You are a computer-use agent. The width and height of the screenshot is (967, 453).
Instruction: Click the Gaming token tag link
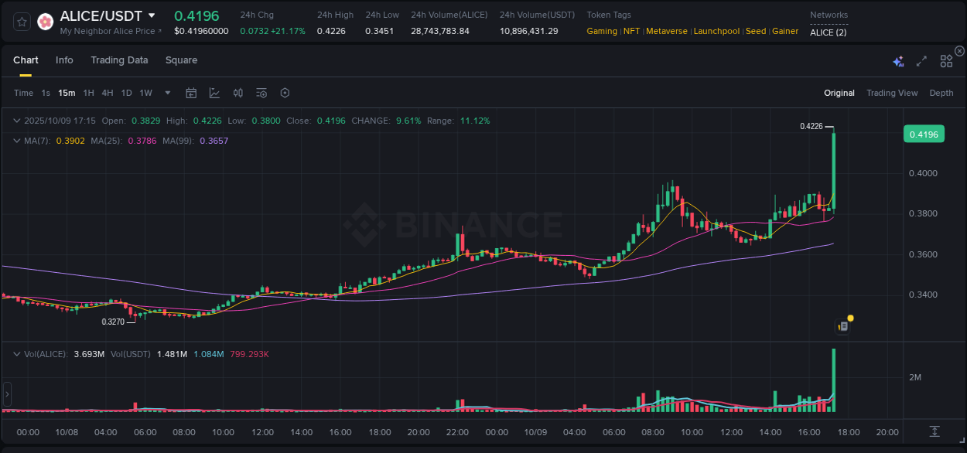click(x=602, y=31)
